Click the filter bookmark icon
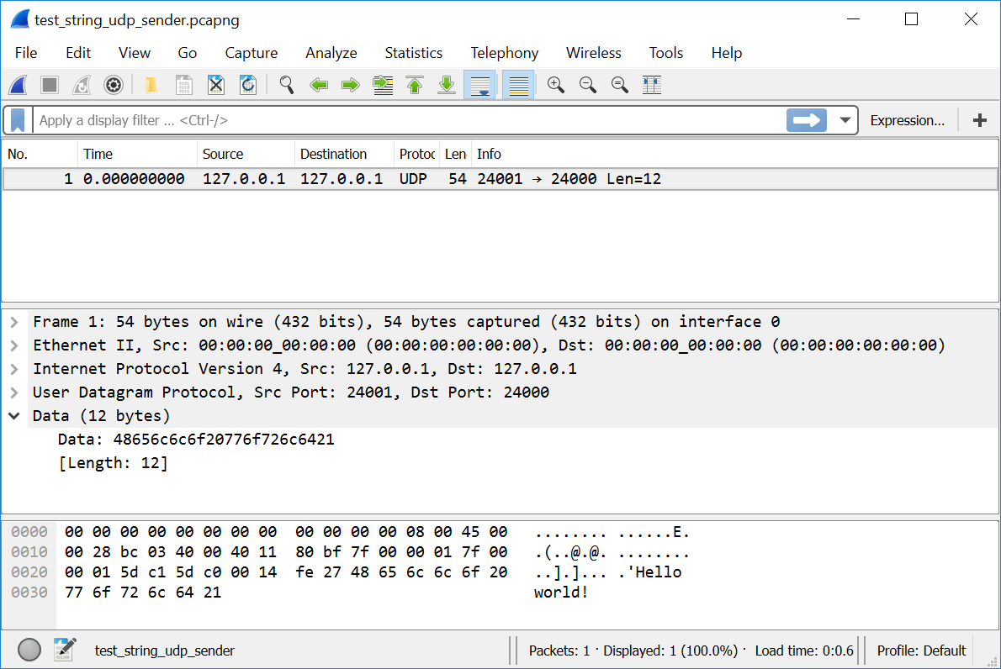This screenshot has width=1001, height=669. (x=18, y=120)
